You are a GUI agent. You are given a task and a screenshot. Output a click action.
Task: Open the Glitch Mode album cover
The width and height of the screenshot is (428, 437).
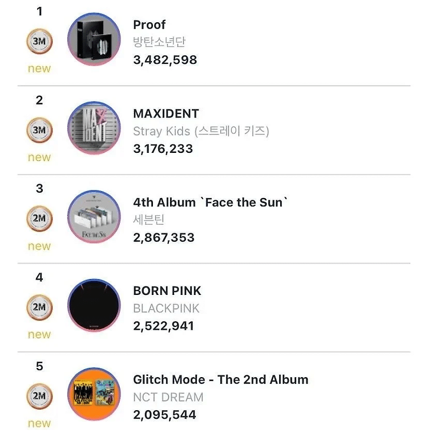pos(94,394)
